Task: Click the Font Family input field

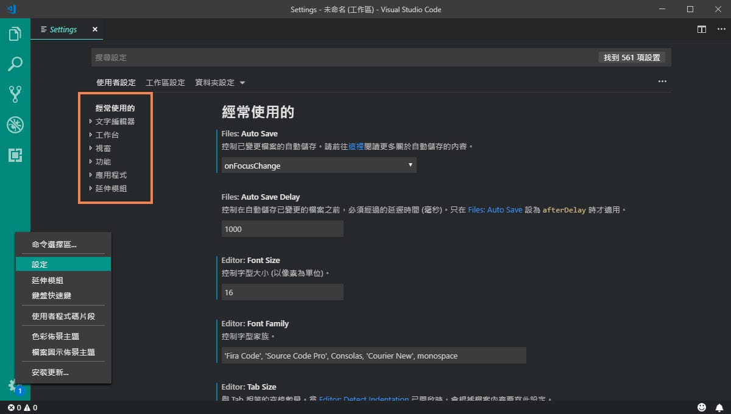Action: click(374, 355)
